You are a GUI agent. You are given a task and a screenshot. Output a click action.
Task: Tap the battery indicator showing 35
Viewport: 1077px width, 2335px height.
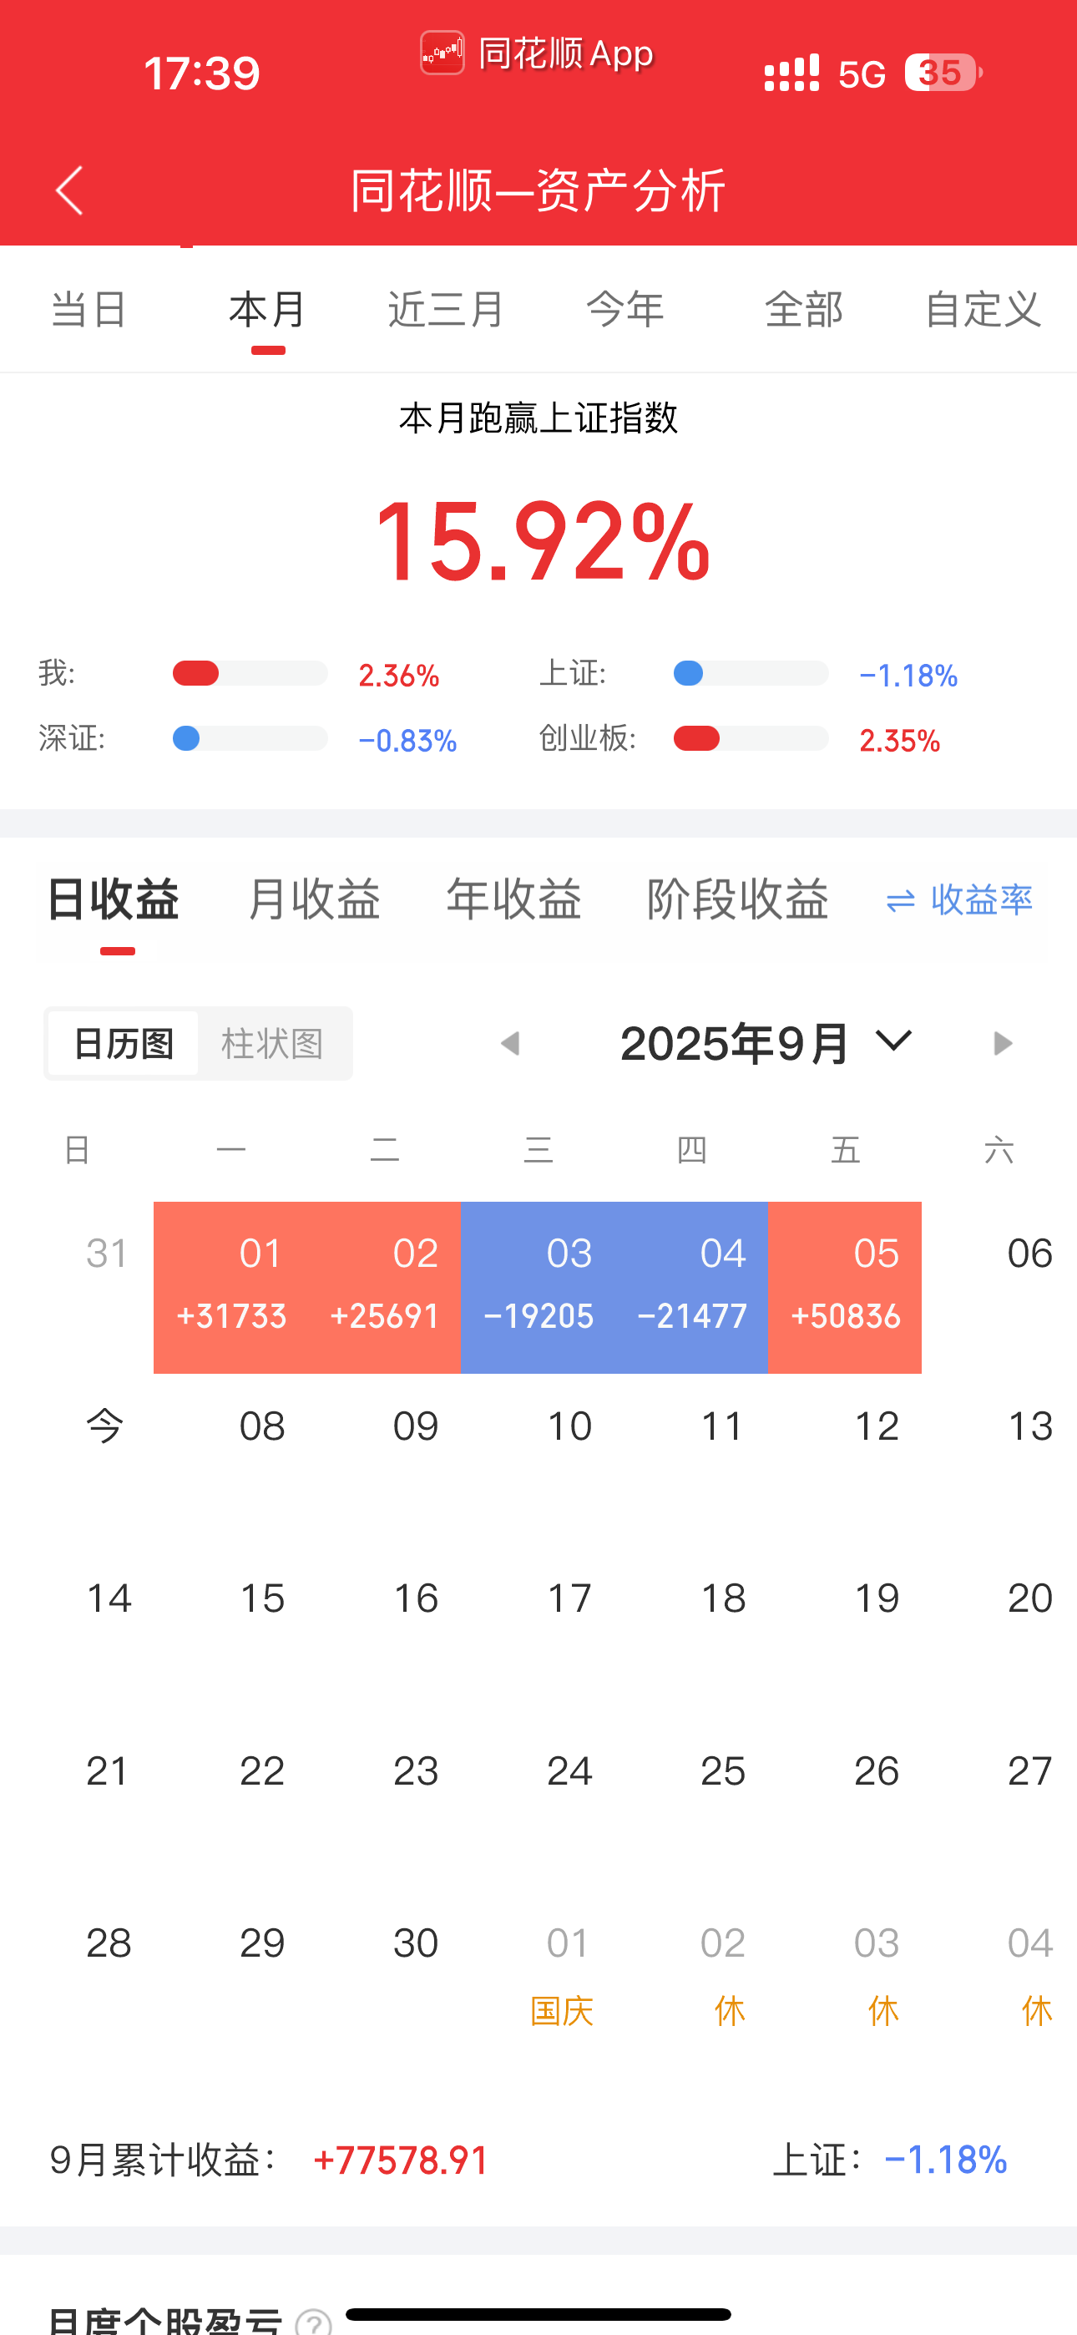[x=943, y=73]
